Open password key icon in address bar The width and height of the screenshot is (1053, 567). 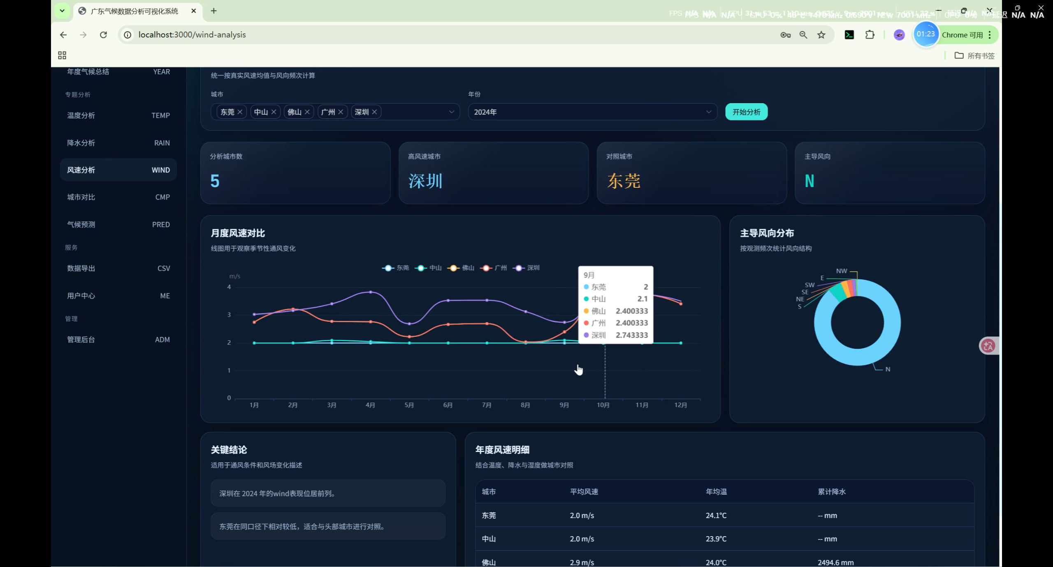785,35
